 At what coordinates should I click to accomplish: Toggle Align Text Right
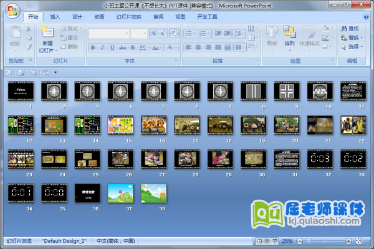pos(208,47)
